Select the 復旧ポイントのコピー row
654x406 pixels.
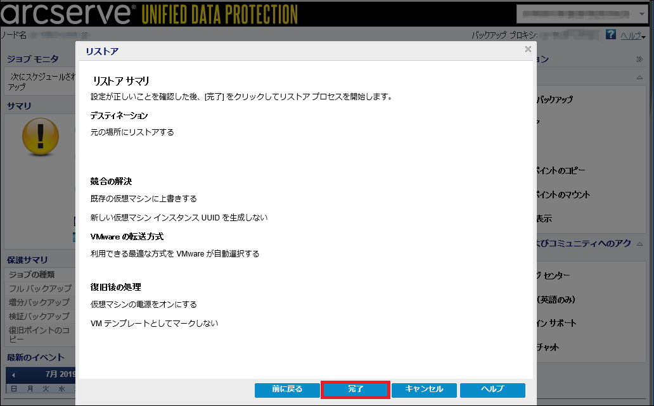pyautogui.click(x=41, y=334)
